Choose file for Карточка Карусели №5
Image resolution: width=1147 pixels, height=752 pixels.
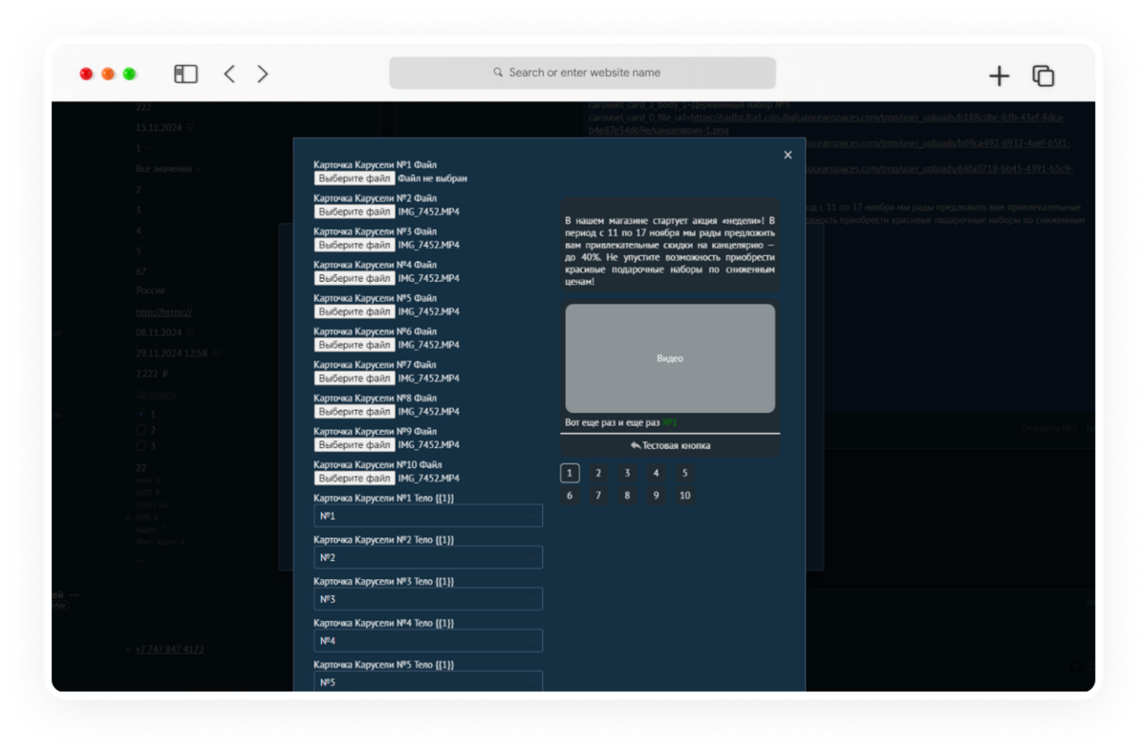coord(355,312)
